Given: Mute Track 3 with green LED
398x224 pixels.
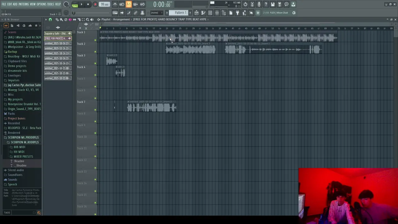Looking at the screenshot, I should coord(95,63).
